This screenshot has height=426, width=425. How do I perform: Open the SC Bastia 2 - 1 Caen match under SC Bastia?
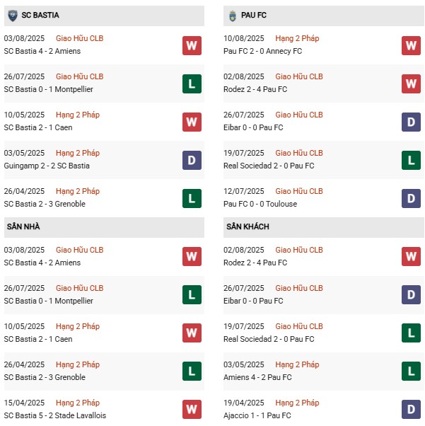tap(38, 127)
